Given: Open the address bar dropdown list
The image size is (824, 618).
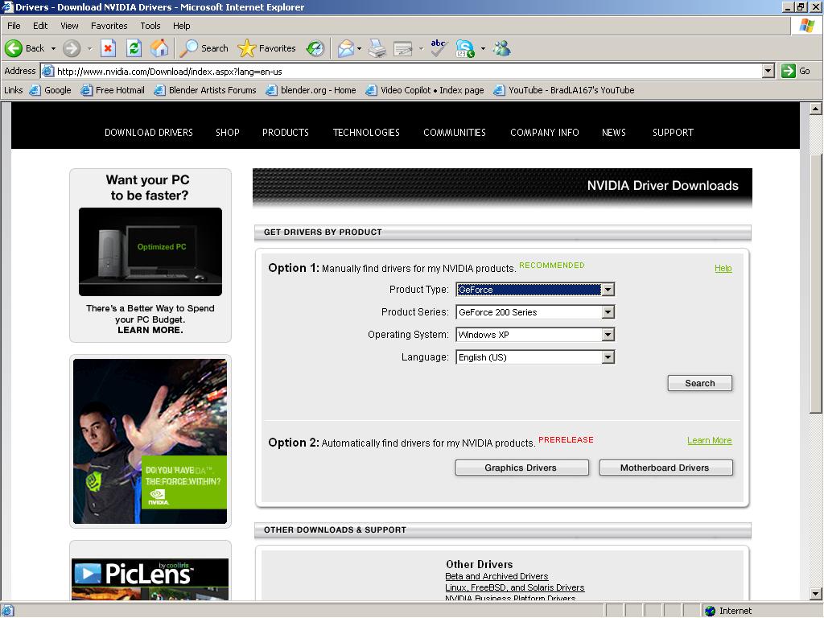Looking at the screenshot, I should [x=768, y=71].
